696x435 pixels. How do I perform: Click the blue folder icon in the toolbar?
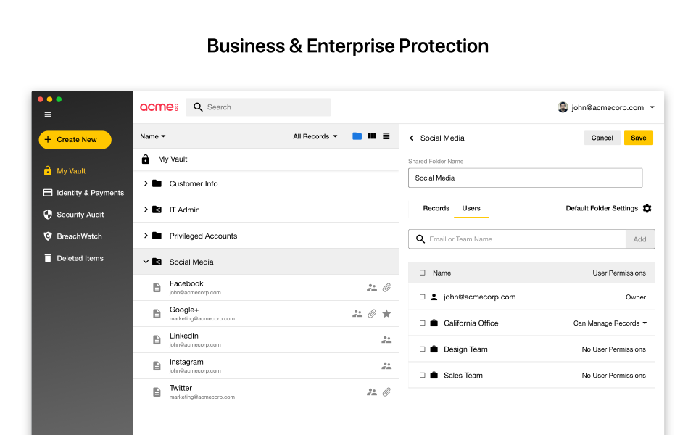pos(357,136)
